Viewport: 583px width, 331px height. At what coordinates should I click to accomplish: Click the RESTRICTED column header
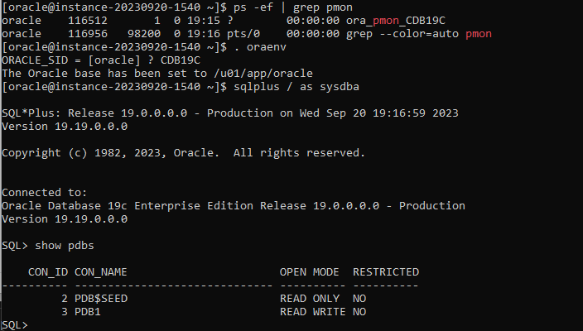pyautogui.click(x=386, y=271)
